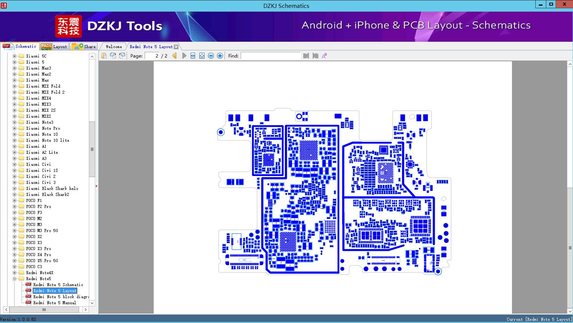This screenshot has height=323, width=573.
Task: Select Redmi Note 5 Manual file
Action: coord(54,303)
